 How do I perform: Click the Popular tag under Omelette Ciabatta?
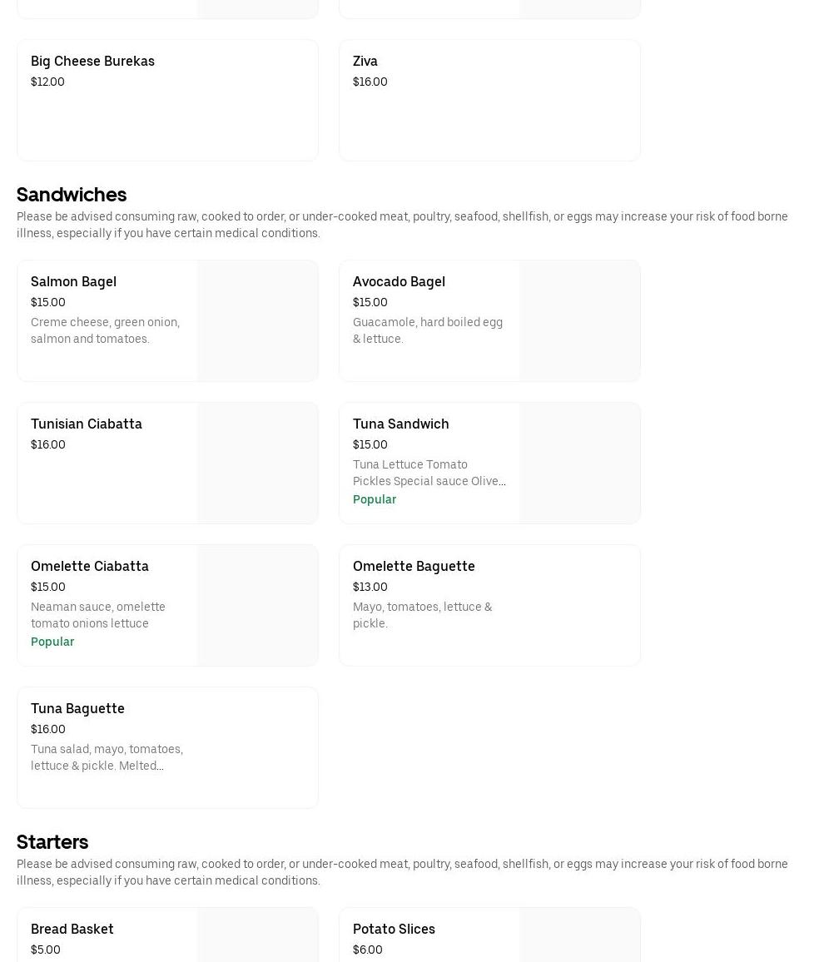tap(52, 642)
